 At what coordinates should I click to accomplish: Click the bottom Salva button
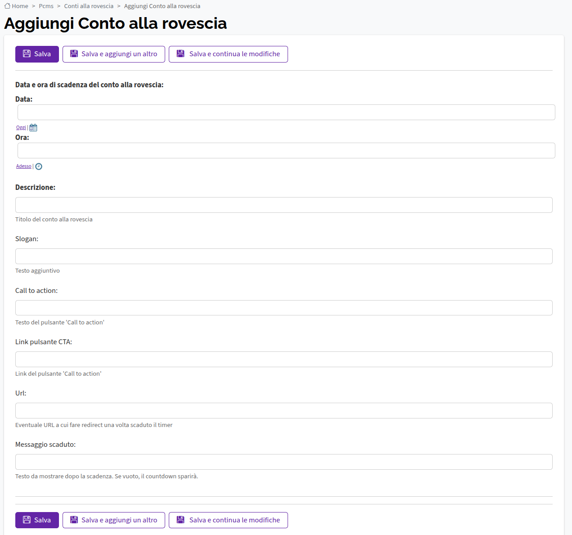click(x=37, y=520)
